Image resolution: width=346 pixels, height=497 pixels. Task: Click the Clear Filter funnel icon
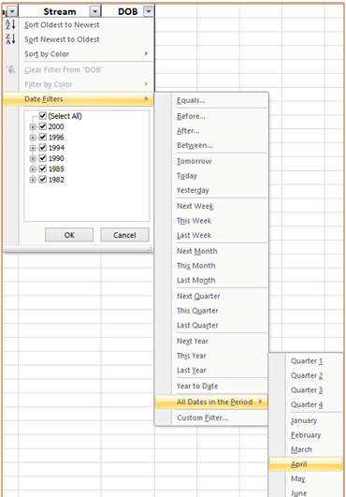[x=10, y=69]
